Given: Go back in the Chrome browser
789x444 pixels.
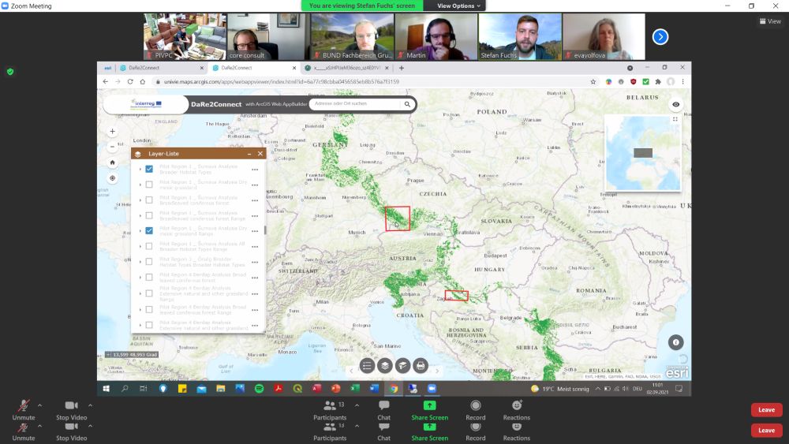Looking at the screenshot, I should (x=105, y=81).
